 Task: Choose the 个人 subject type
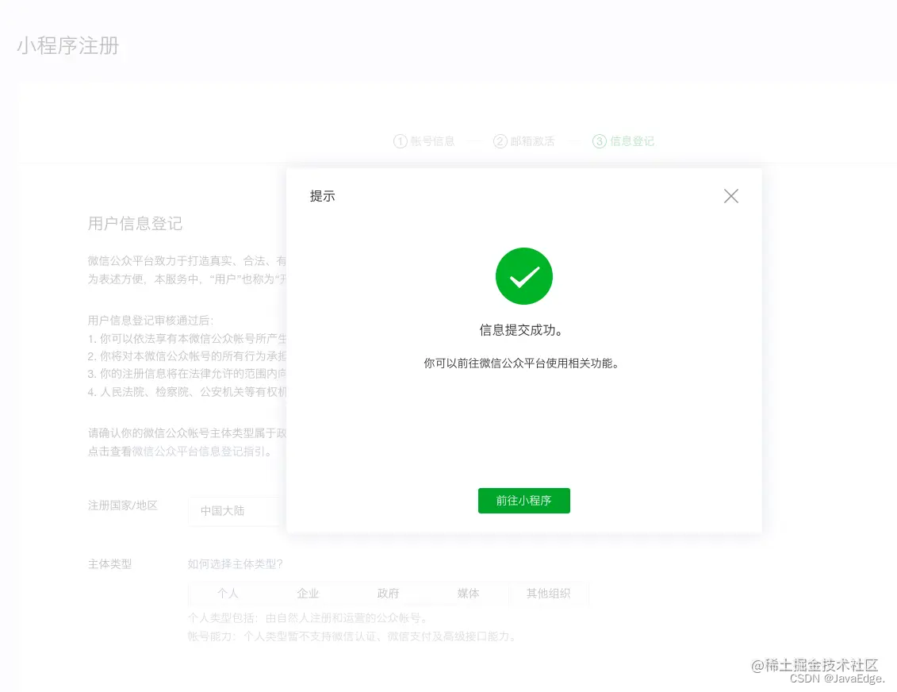[x=228, y=594]
